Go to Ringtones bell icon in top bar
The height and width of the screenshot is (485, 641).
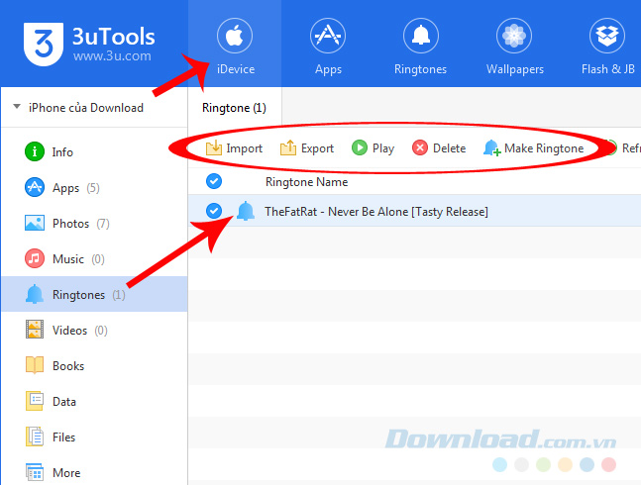[420, 45]
